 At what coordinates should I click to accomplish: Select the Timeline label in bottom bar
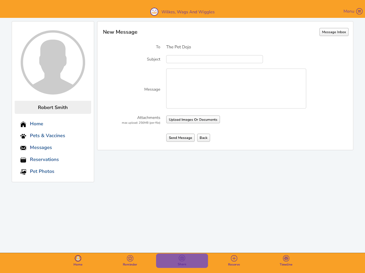click(286, 264)
